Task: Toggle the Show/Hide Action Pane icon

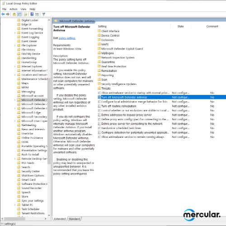Action: click(37, 14)
